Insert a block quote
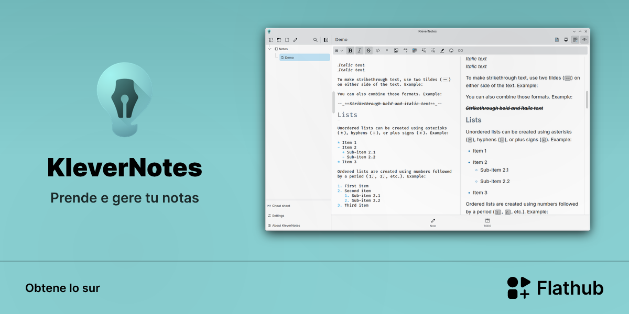 coord(387,51)
